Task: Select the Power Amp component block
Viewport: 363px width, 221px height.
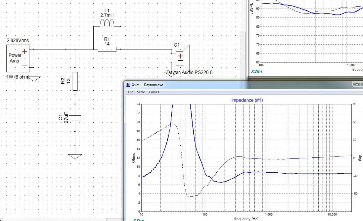Action: [x=18, y=58]
